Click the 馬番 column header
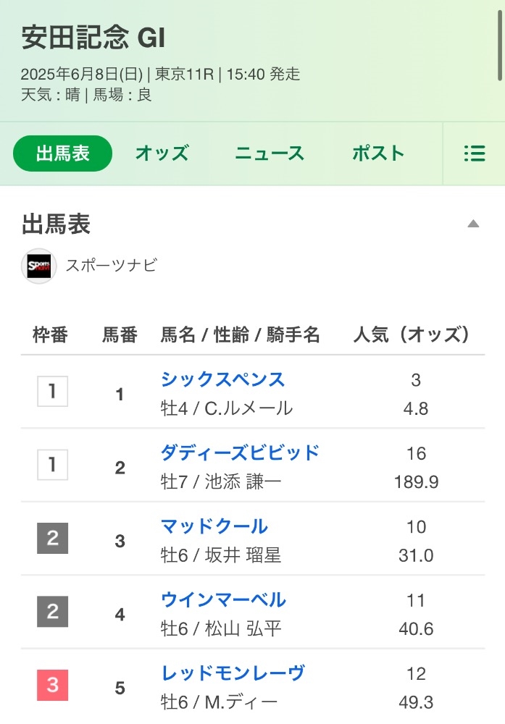 pyautogui.click(x=120, y=334)
